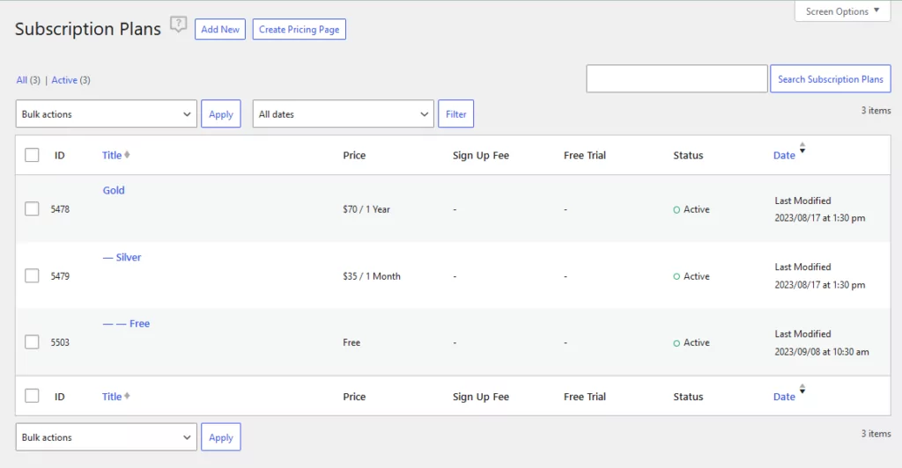
Task: Click the sort arrows beside the top Date header
Action: tap(802, 148)
